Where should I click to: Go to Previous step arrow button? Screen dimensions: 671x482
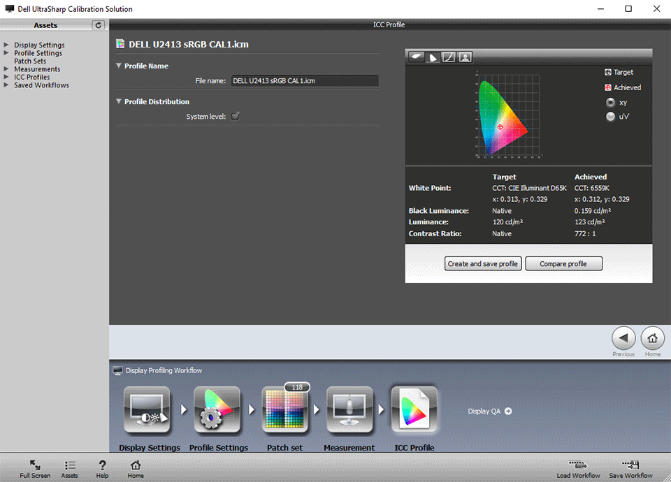(x=623, y=338)
